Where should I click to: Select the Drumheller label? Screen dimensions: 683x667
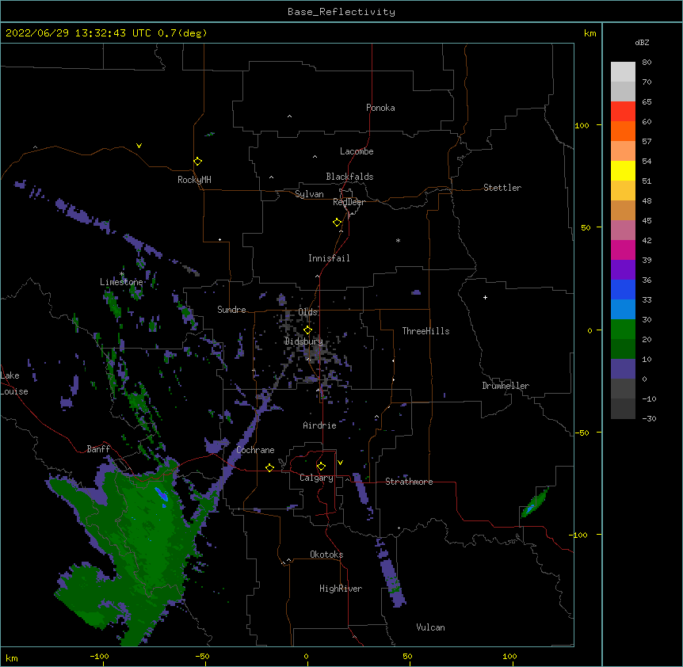pyautogui.click(x=506, y=386)
